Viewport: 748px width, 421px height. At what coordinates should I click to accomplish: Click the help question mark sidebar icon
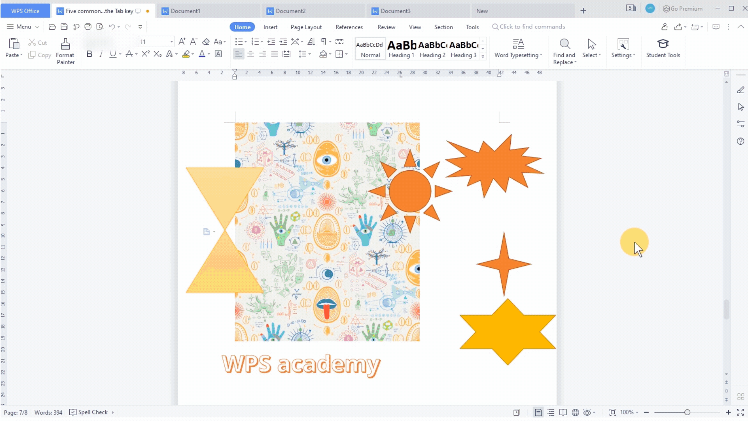pos(741,141)
